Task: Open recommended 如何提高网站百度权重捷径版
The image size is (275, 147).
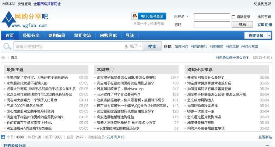Action: click(x=209, y=89)
